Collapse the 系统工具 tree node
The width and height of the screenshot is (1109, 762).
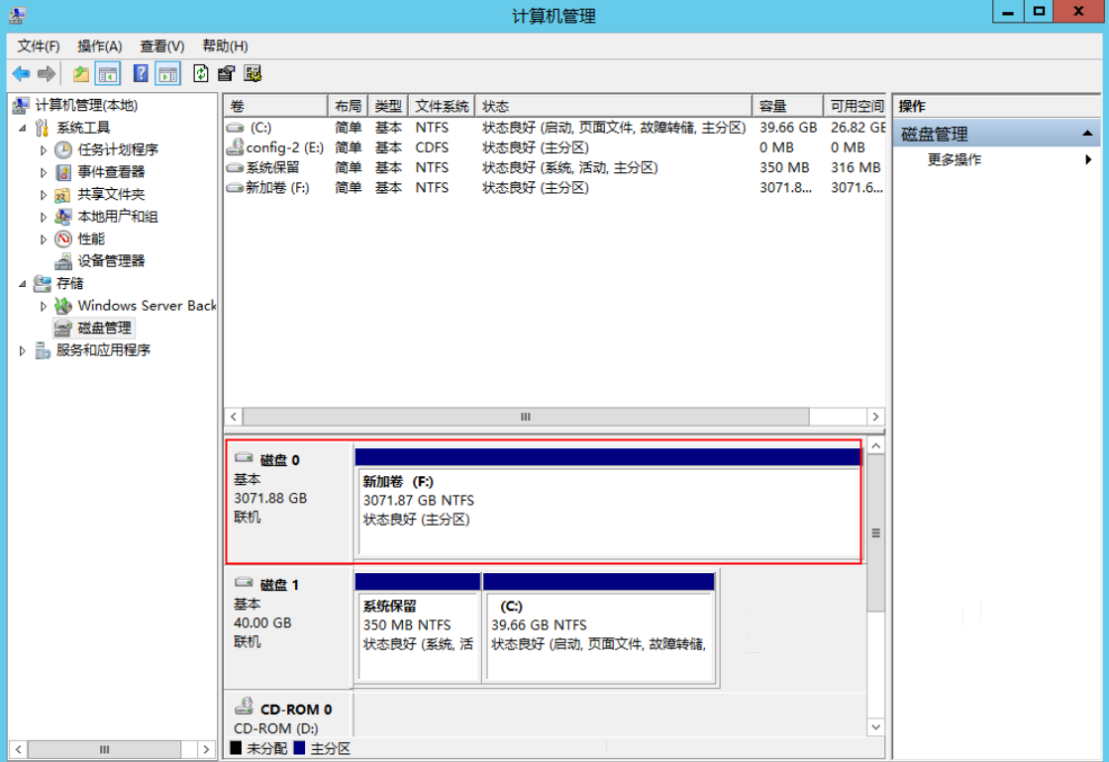pyautogui.click(x=23, y=128)
